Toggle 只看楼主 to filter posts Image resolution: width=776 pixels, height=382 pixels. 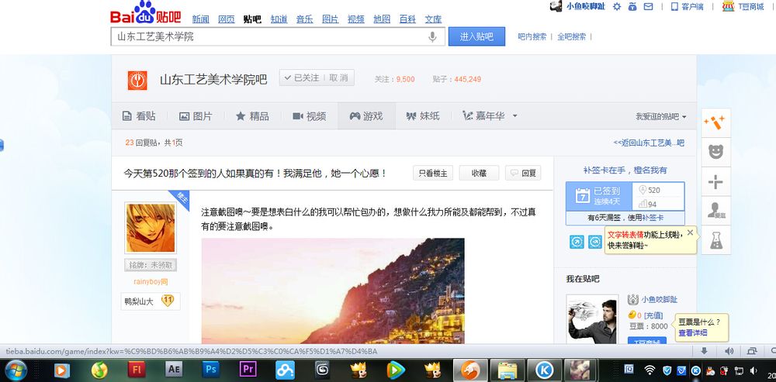coord(433,173)
